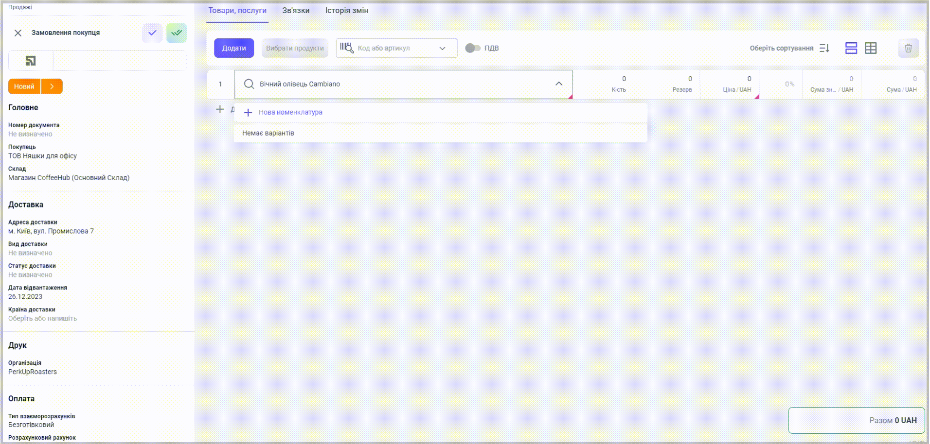This screenshot has width=930, height=444.
Task: Advance status with arrow next to Новий
Action: (x=52, y=86)
